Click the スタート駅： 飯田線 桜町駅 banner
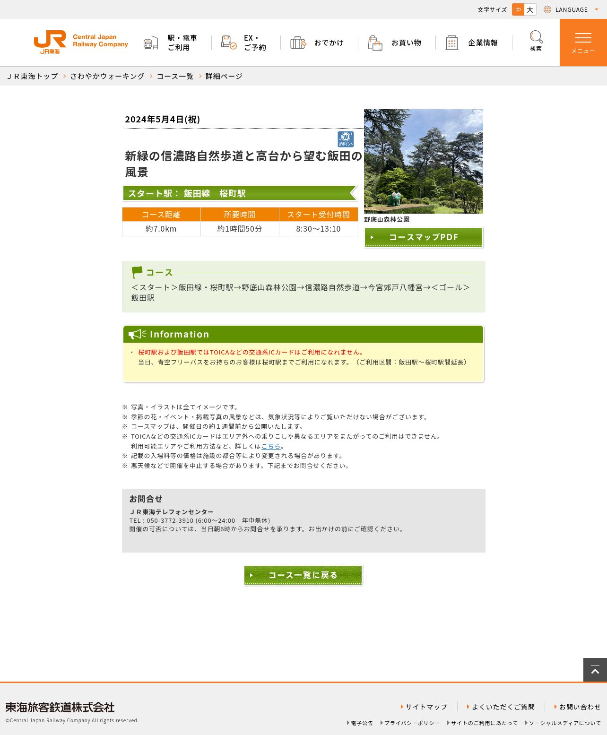This screenshot has width=607, height=735. tap(240, 193)
